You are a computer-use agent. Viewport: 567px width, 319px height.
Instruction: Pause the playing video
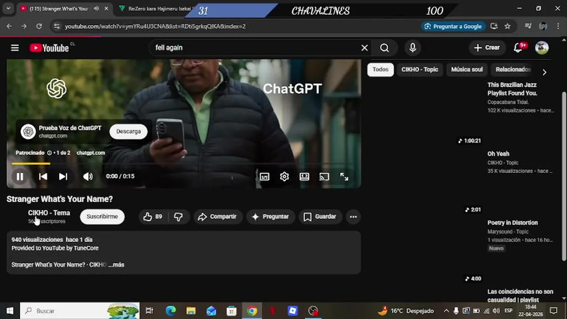pyautogui.click(x=20, y=176)
